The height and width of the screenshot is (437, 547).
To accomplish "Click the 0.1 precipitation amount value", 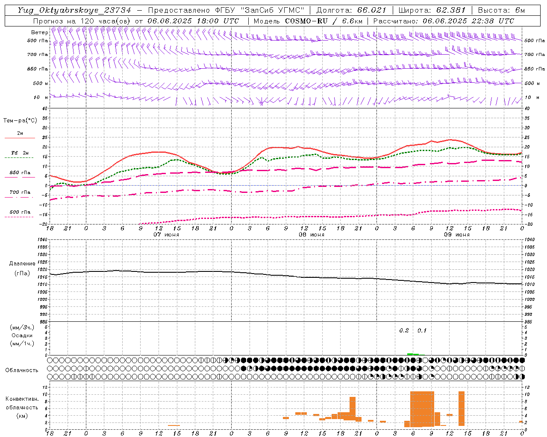I will click(x=422, y=331).
